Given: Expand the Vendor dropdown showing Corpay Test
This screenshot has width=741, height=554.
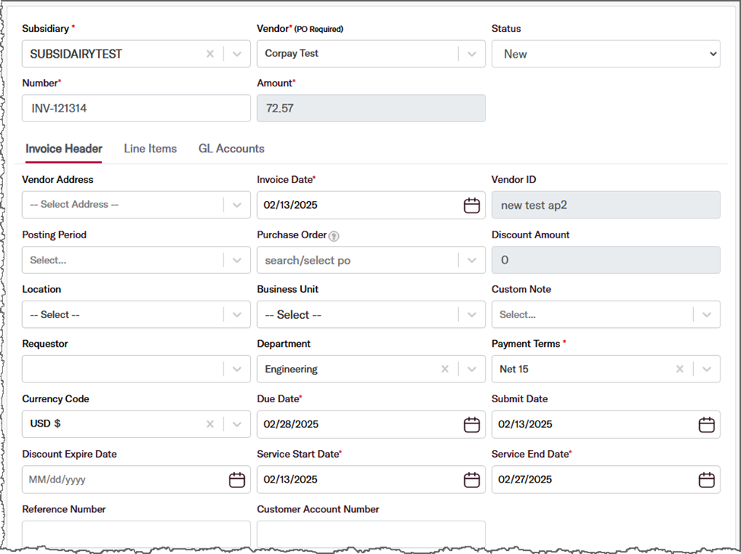Looking at the screenshot, I should (472, 54).
